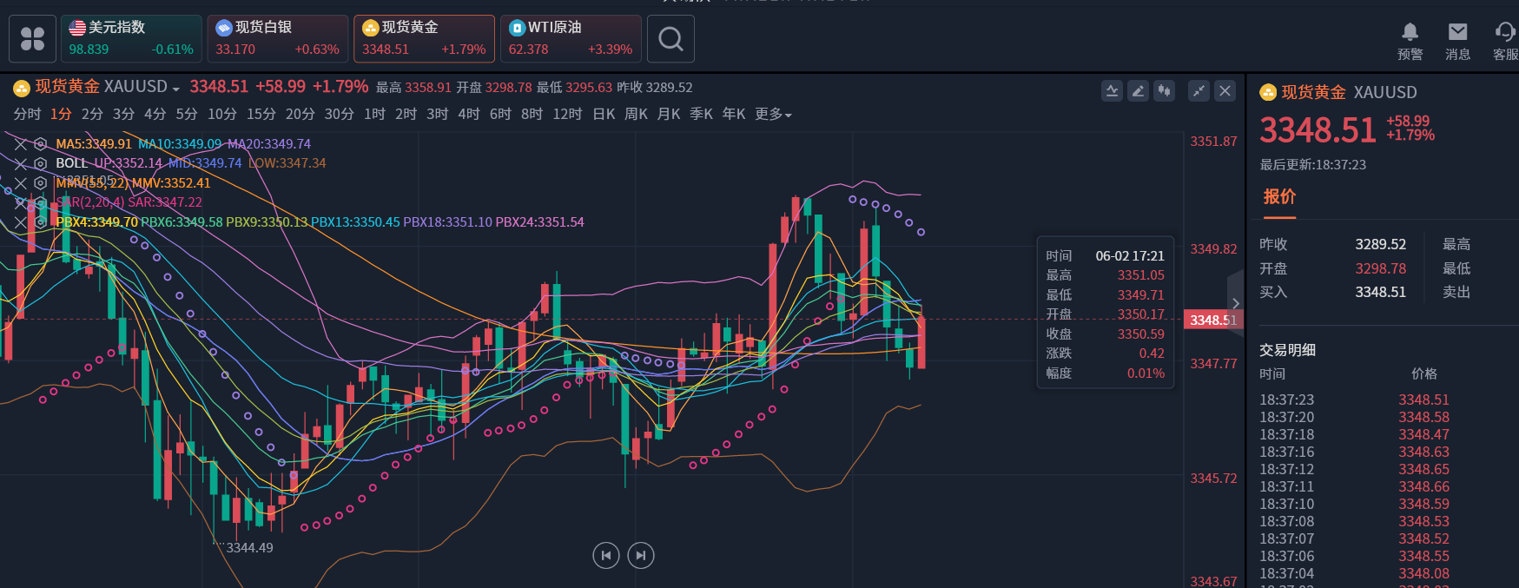
Task: Select the WTI原油 quote card
Action: point(571,38)
